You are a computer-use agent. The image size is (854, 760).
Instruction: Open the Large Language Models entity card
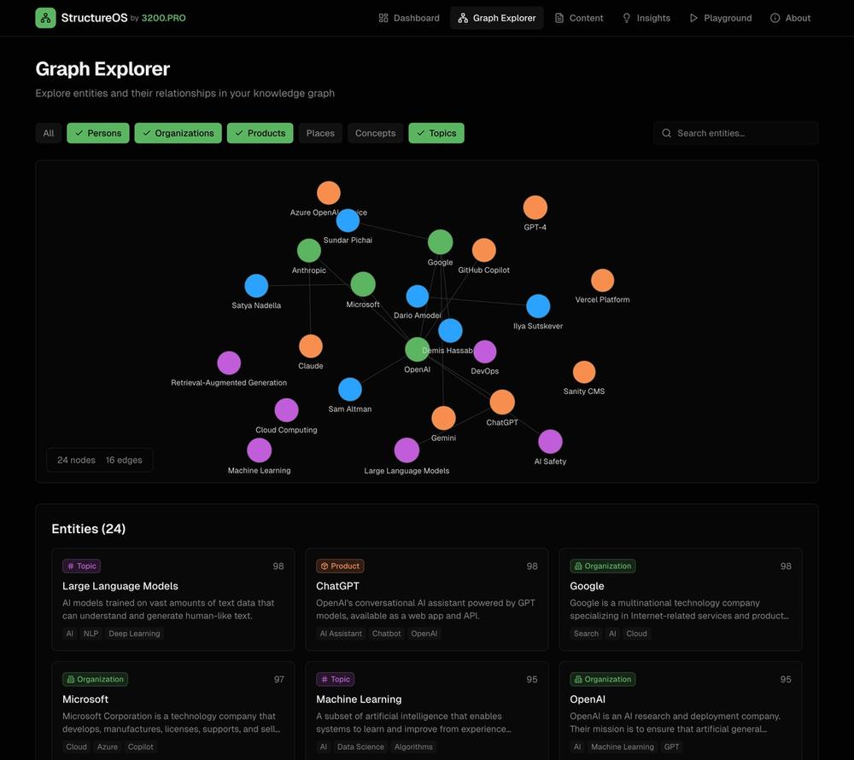click(173, 600)
